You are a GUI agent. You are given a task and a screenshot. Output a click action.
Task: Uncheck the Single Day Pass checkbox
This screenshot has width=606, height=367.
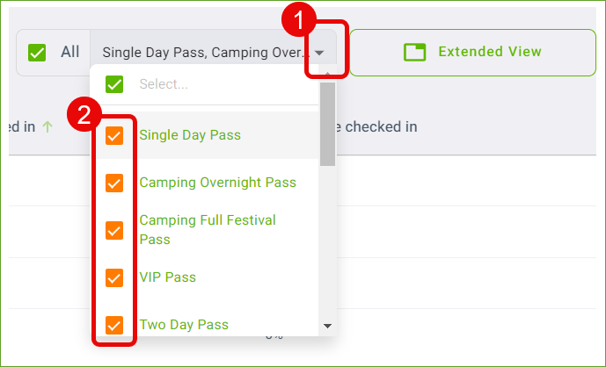(114, 135)
